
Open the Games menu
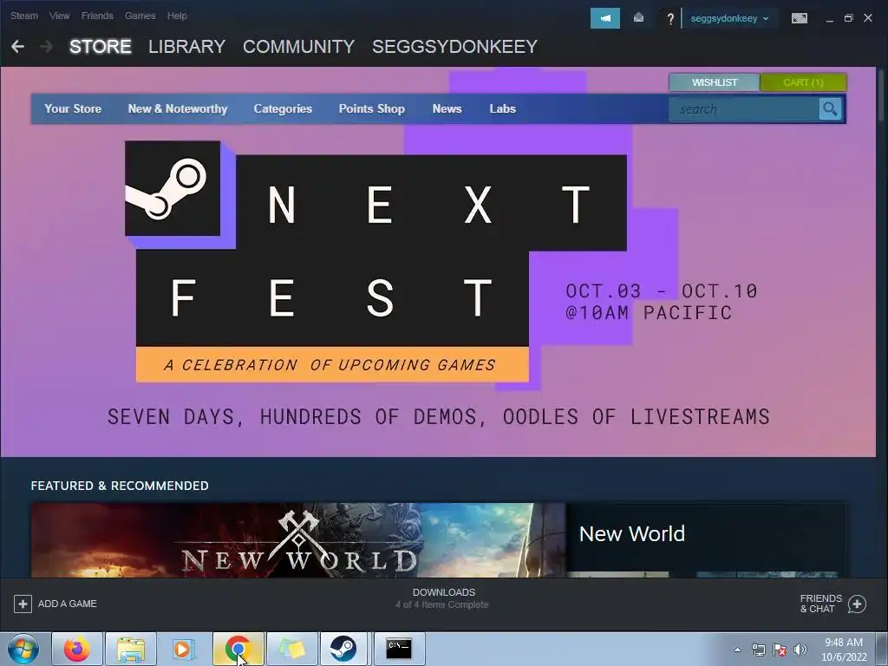[x=140, y=16]
